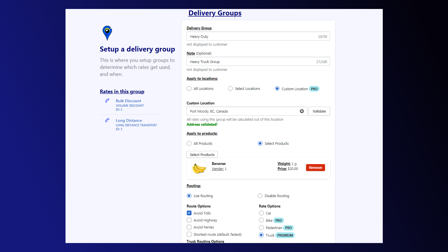Image resolution: width=448 pixels, height=252 pixels.
Task: Enable the Avoid Highway checkbox
Action: (189, 220)
